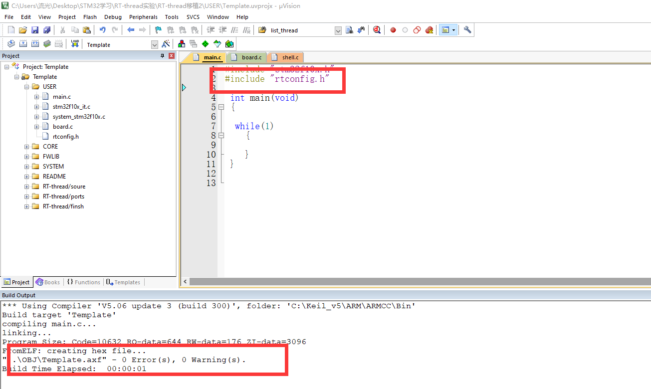Insert a breakpoint with the red dot
Viewport: 651px width, 389px height.
click(x=393, y=30)
